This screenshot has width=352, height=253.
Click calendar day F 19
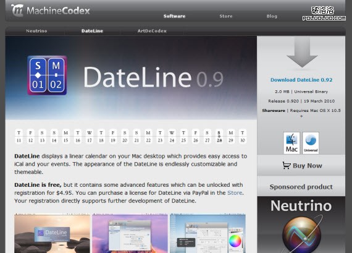click(x=113, y=136)
